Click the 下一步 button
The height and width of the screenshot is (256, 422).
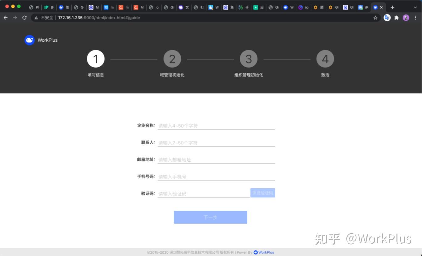210,217
